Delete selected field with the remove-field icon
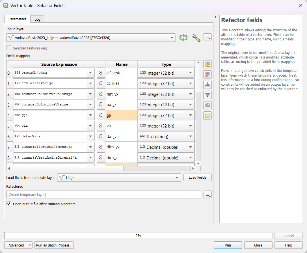Image resolution: width=307 pixels, height=253 pixels. 207,74
